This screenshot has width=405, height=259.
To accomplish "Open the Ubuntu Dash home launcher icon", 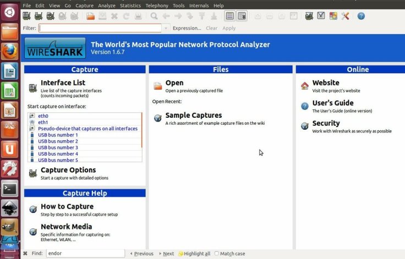I will (x=10, y=12).
